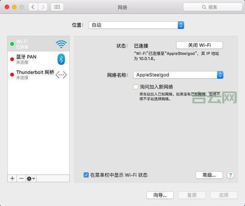Click the Bluetooth icon
The image size is (245, 206).
point(61,59)
